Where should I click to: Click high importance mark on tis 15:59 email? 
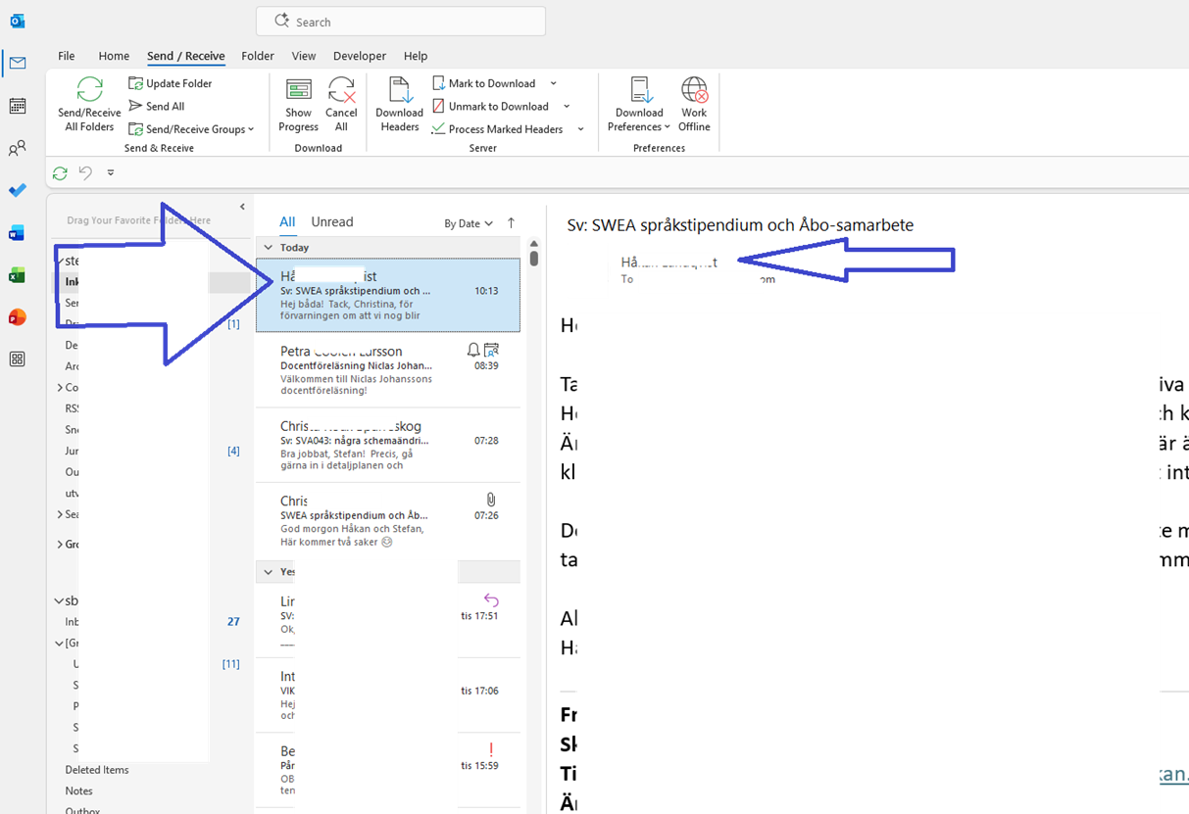point(491,749)
